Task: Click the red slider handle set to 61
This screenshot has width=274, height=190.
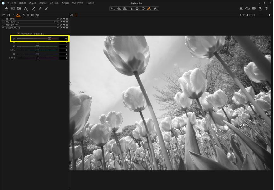Action: 49,39
